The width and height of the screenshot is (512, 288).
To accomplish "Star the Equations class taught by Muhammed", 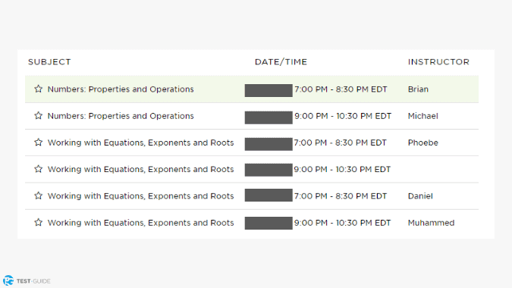I will pyautogui.click(x=38, y=222).
